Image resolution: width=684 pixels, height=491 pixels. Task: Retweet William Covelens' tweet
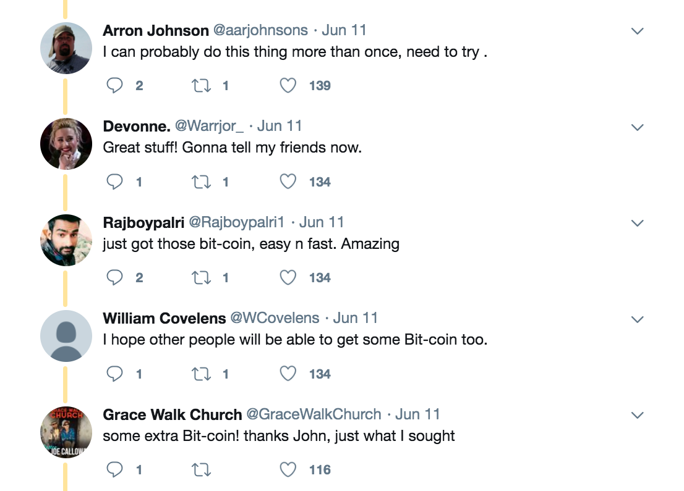[x=202, y=374]
